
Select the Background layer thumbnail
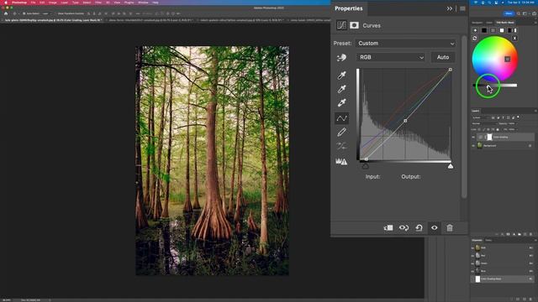480,146
